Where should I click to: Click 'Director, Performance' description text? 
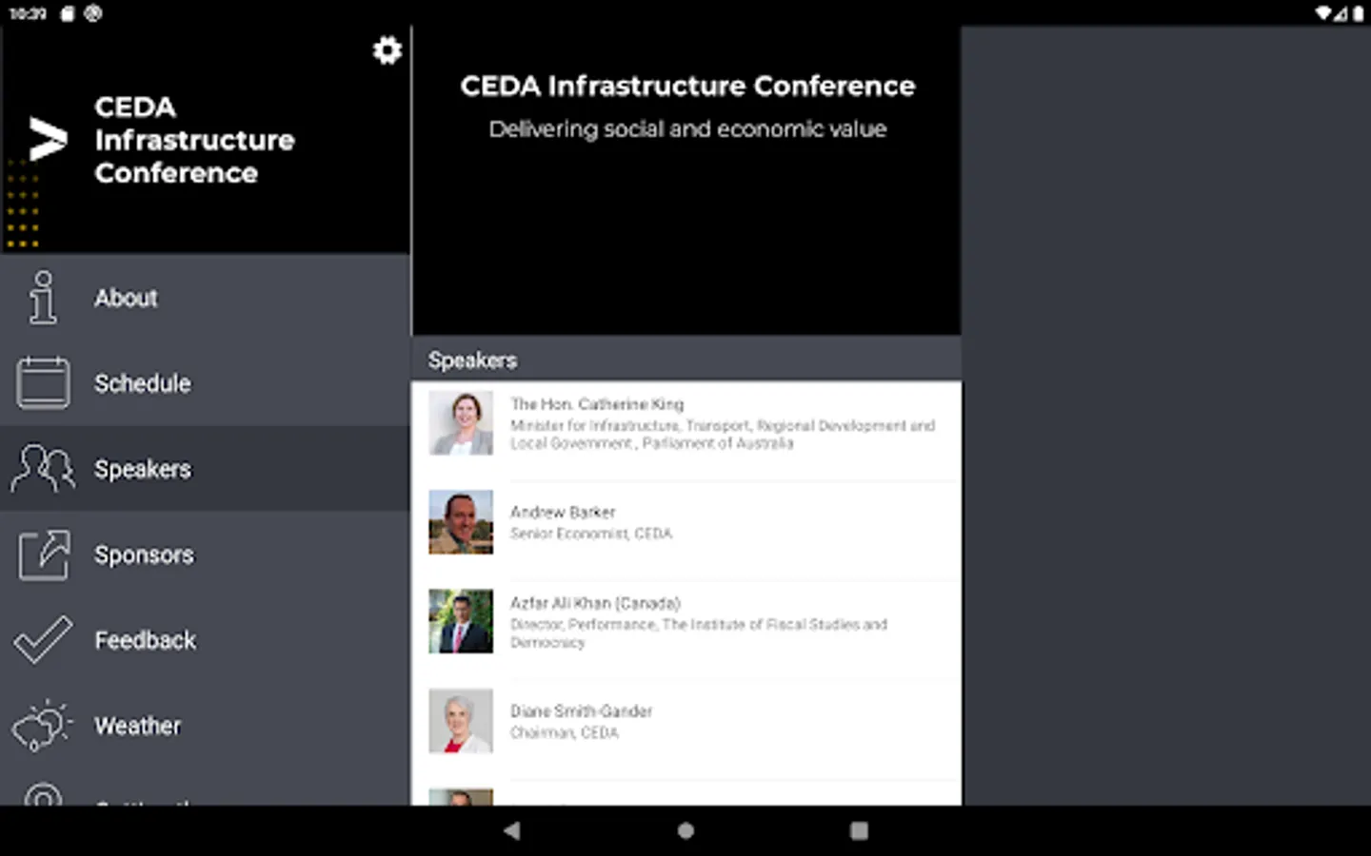699,633
